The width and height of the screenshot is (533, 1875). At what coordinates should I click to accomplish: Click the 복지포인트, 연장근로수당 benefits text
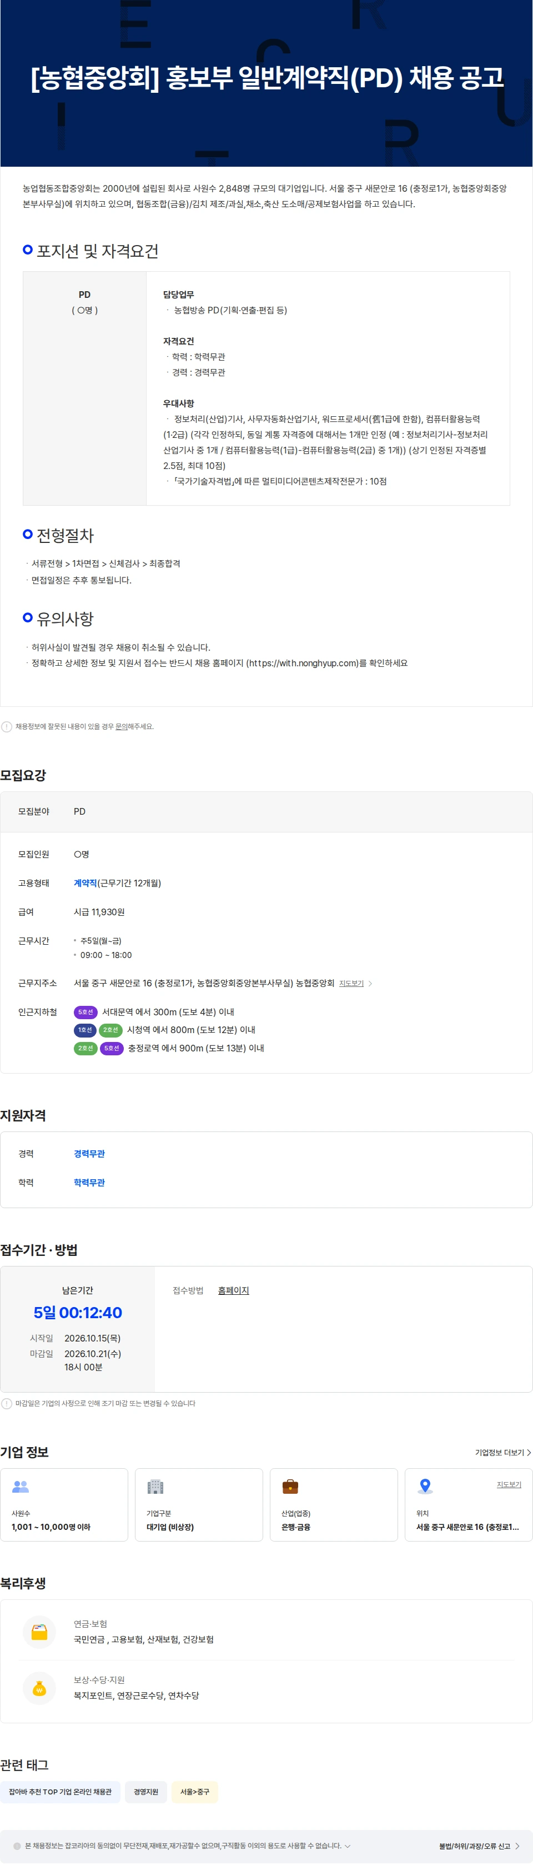136,1695
